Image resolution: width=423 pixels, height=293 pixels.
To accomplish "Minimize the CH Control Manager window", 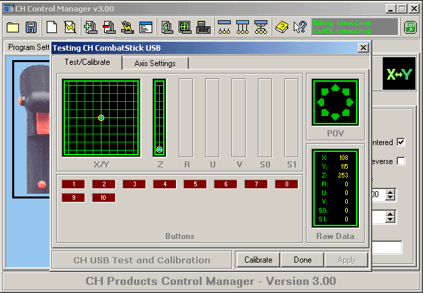I will coord(391,9).
